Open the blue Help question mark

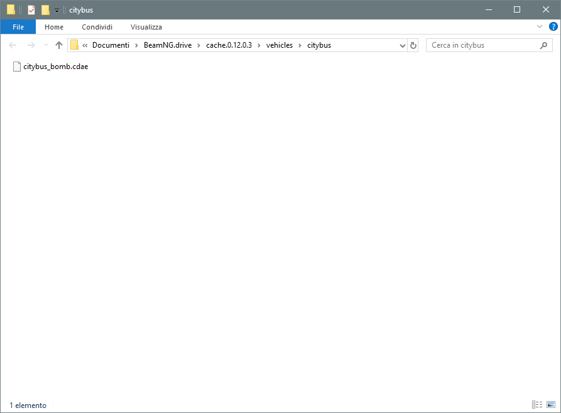[553, 27]
